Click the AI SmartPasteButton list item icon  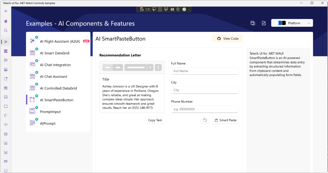click(32, 100)
